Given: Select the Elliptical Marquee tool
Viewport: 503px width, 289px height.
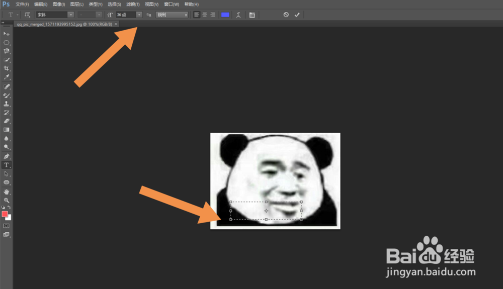Looking at the screenshot, I should tap(6, 42).
